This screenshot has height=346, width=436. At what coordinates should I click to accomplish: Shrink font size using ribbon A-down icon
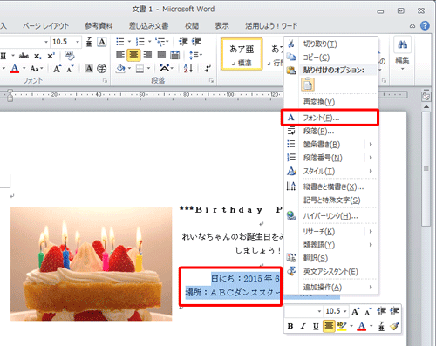point(70,69)
